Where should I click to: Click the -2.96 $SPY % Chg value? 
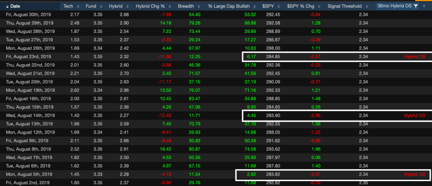[316, 116]
